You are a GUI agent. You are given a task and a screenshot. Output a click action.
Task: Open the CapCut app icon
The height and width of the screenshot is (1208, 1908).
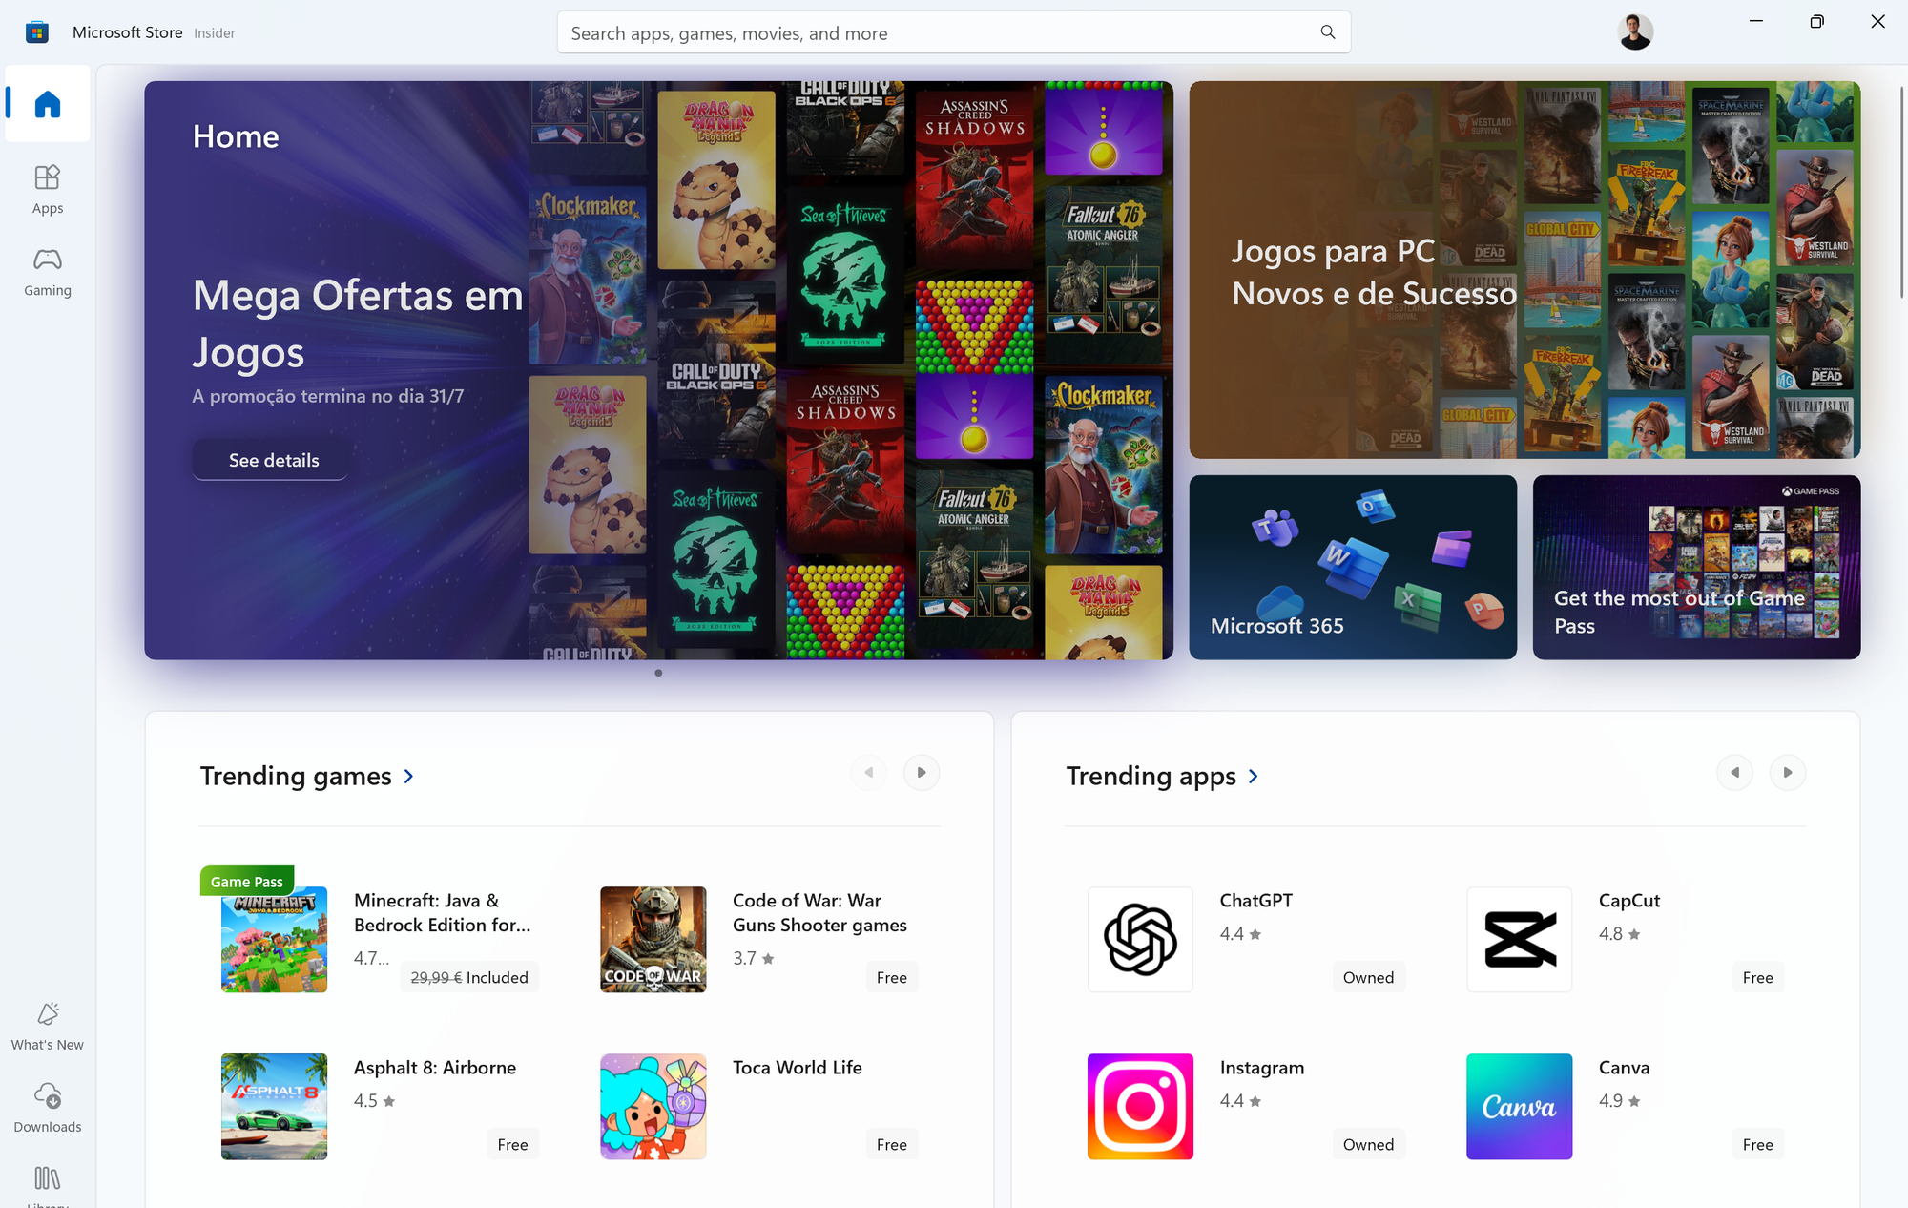coord(1519,939)
